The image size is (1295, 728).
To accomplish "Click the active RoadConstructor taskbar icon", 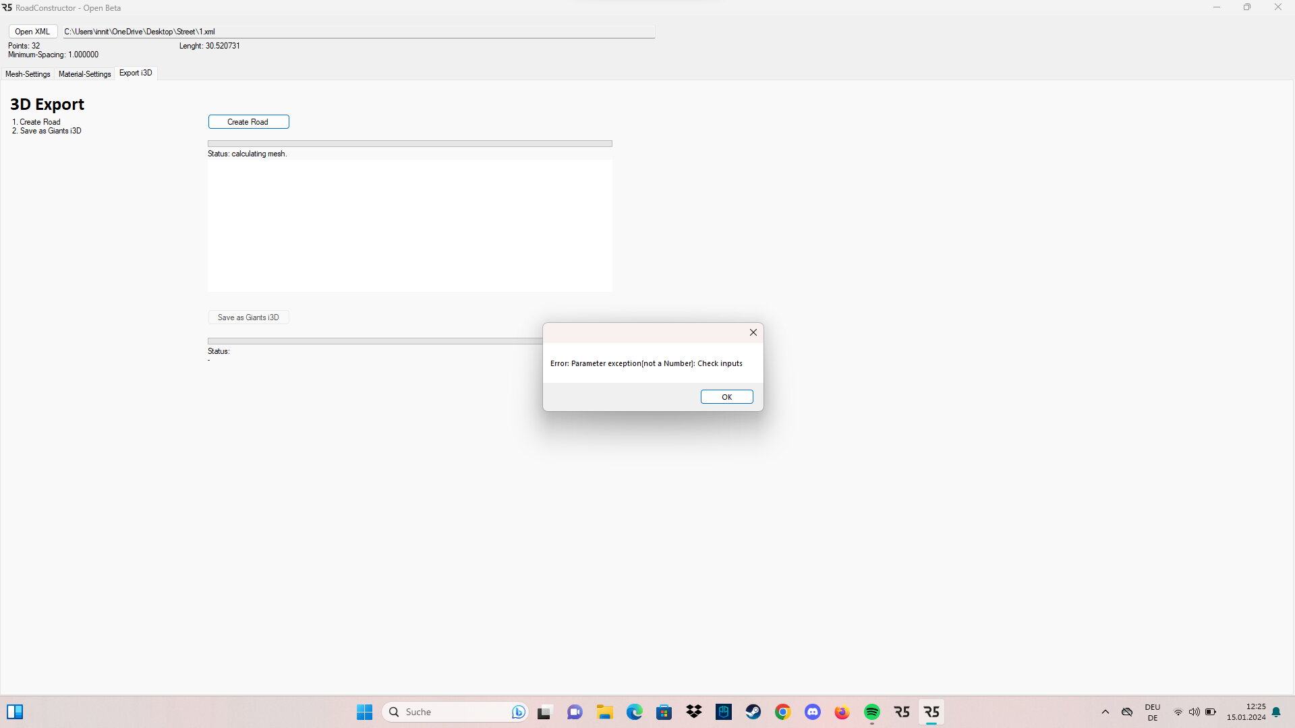I will coord(931,712).
